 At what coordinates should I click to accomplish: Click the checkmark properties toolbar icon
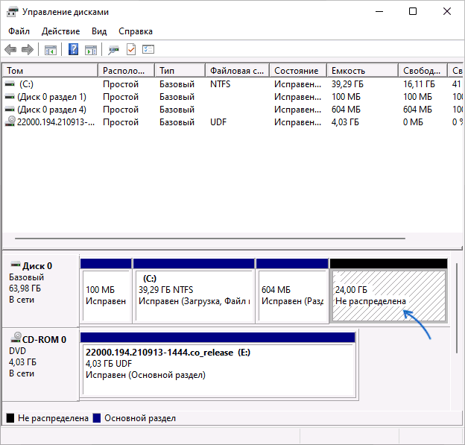(x=131, y=50)
